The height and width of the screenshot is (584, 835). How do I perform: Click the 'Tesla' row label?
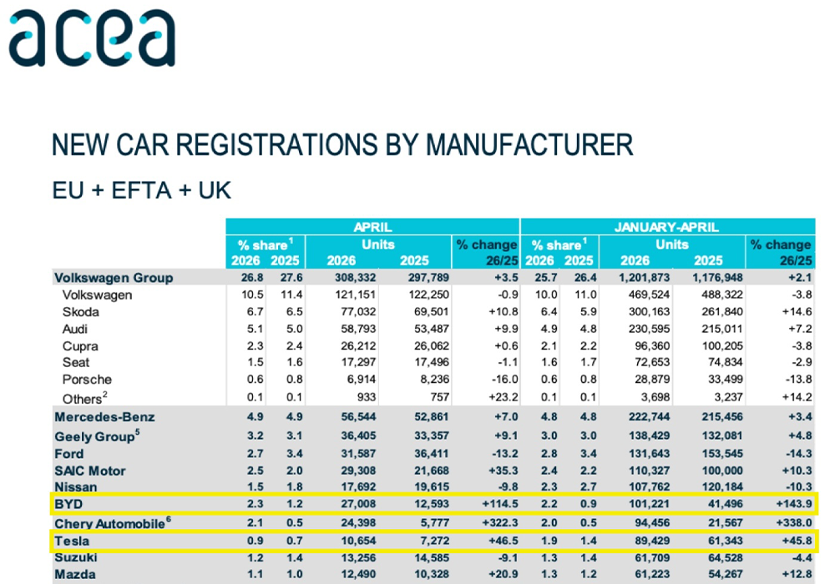72,541
